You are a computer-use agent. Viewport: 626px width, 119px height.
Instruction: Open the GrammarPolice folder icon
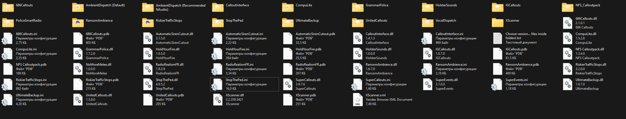pyautogui.click(x=358, y=7)
